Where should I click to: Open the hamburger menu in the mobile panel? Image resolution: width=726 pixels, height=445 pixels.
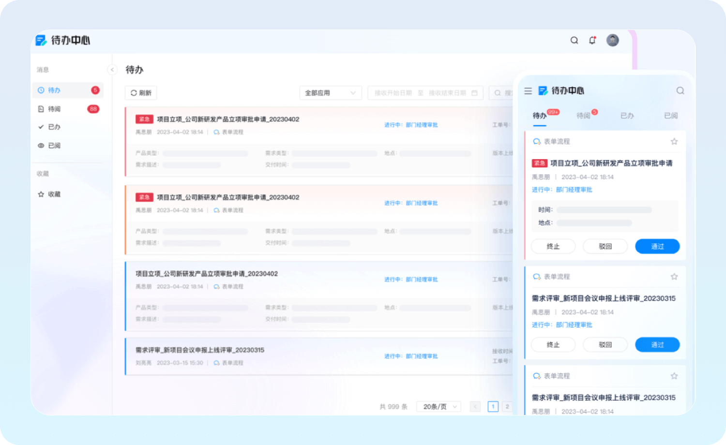tap(528, 91)
